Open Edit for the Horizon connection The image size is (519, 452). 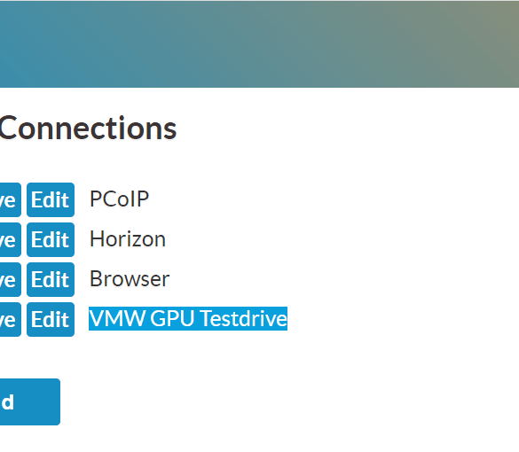click(x=51, y=239)
